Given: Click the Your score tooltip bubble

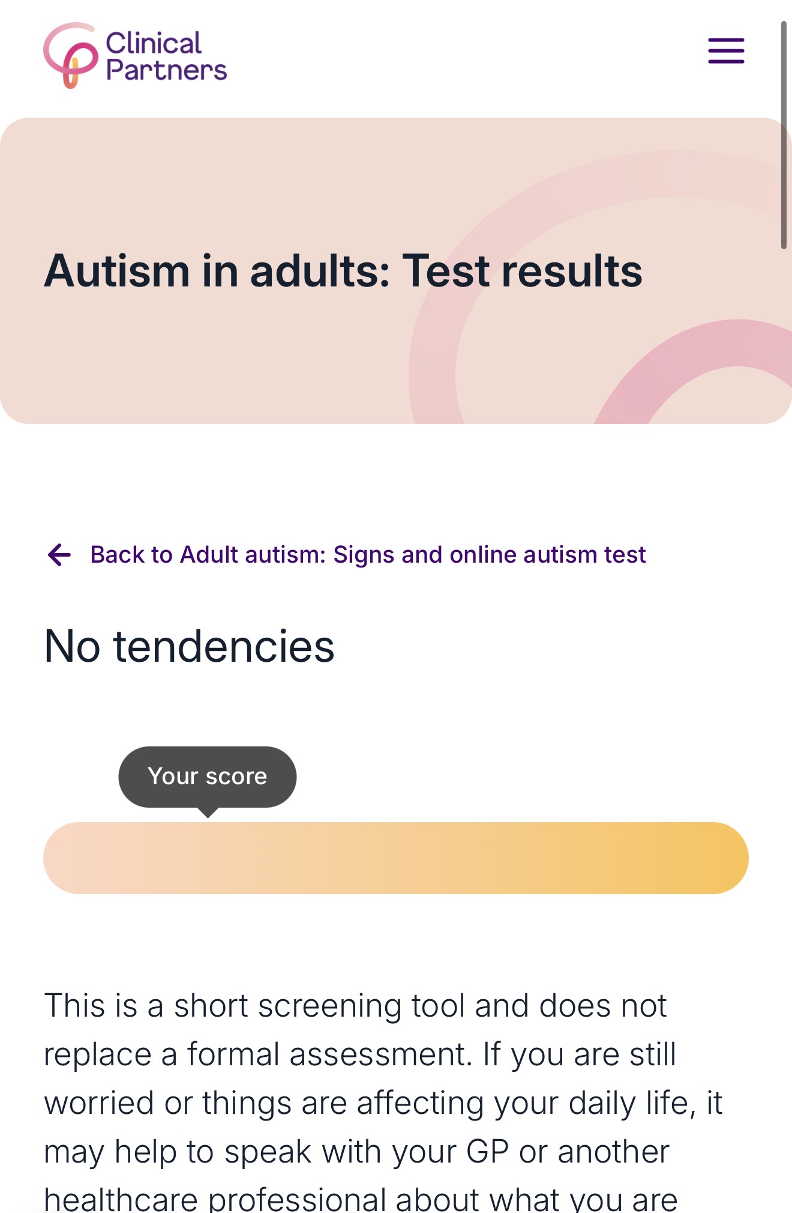Looking at the screenshot, I should click(x=208, y=776).
